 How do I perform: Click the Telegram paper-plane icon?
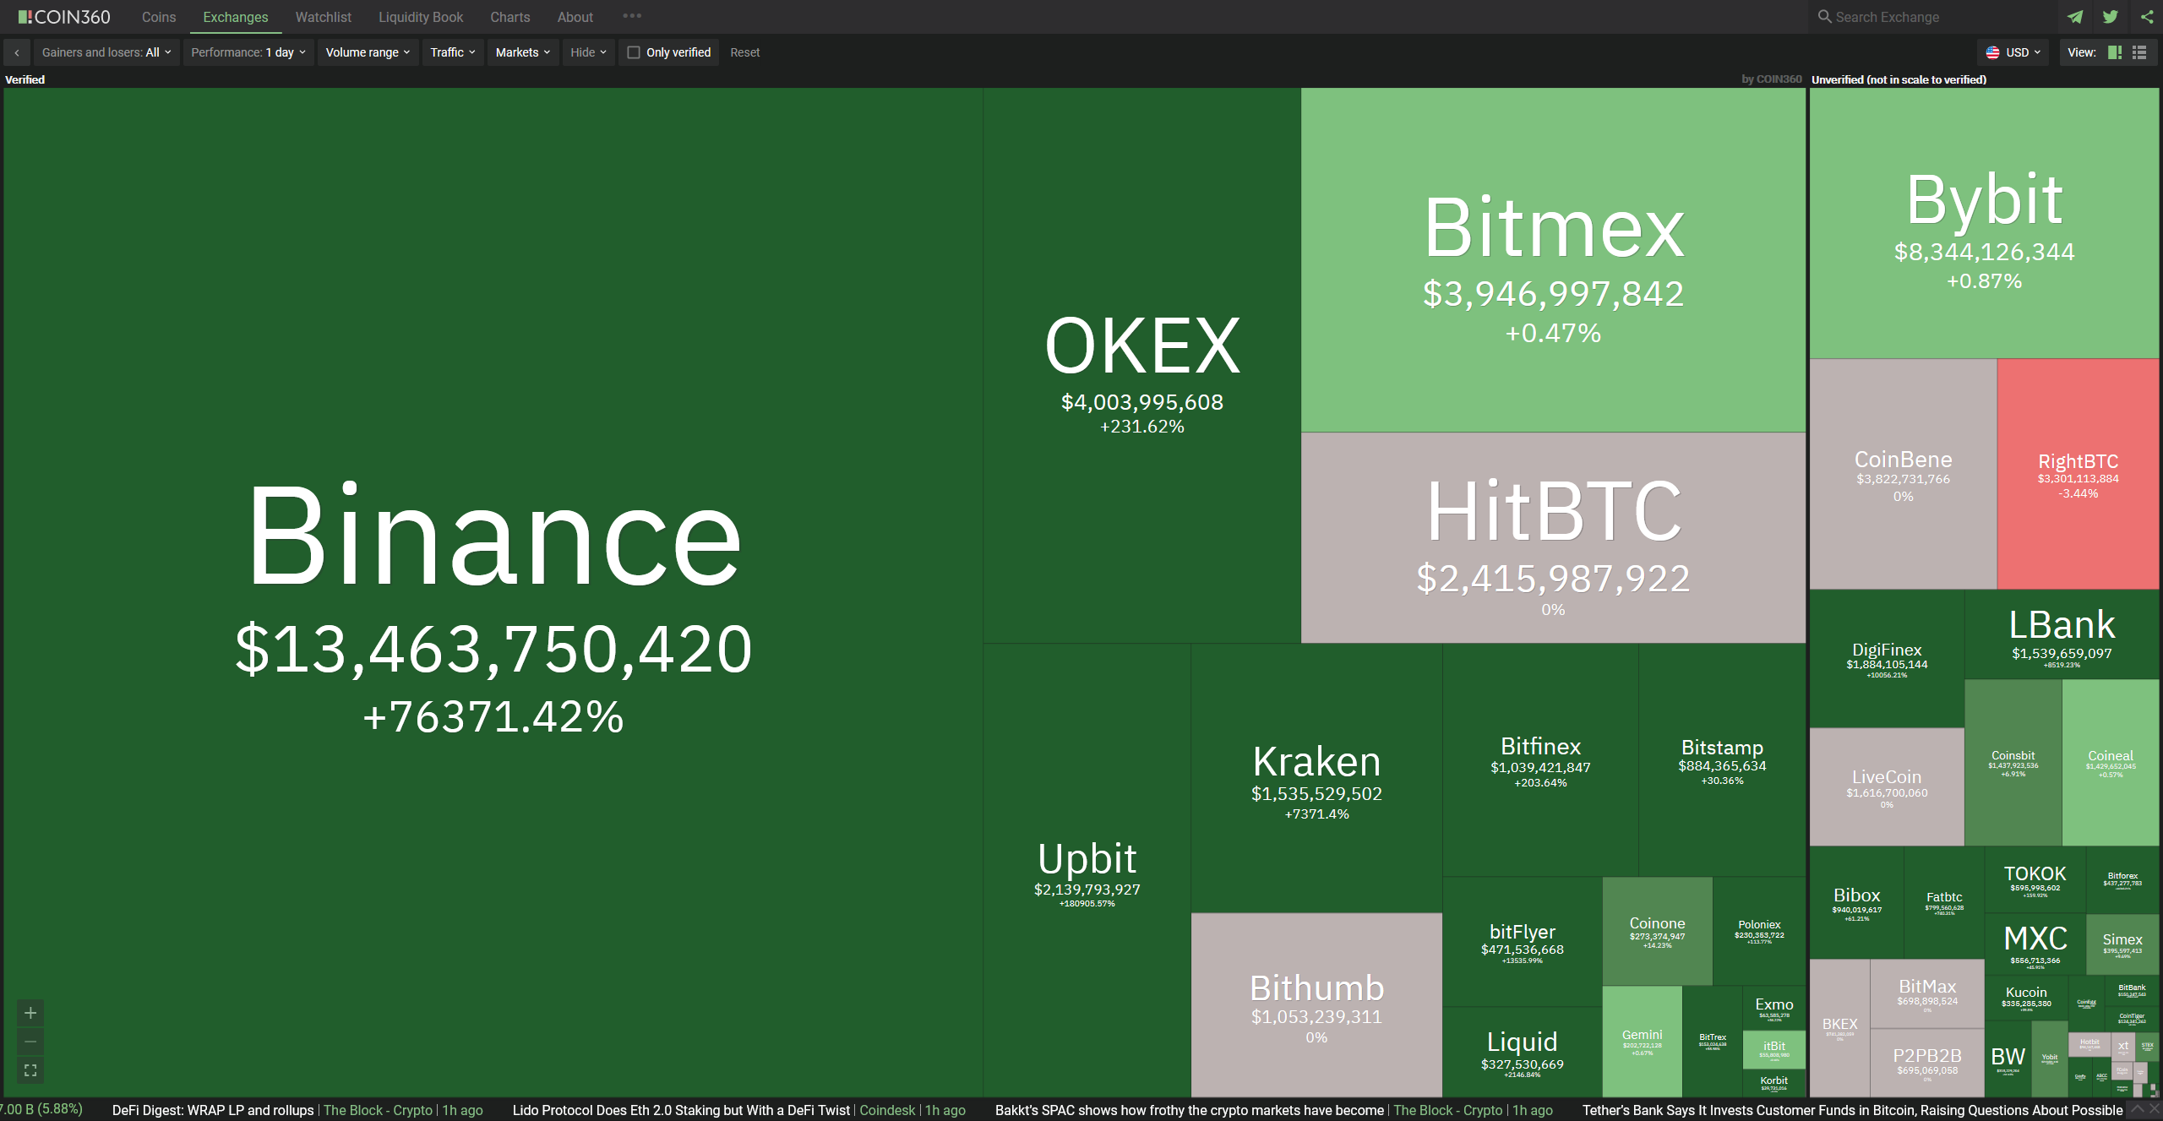coord(2075,17)
